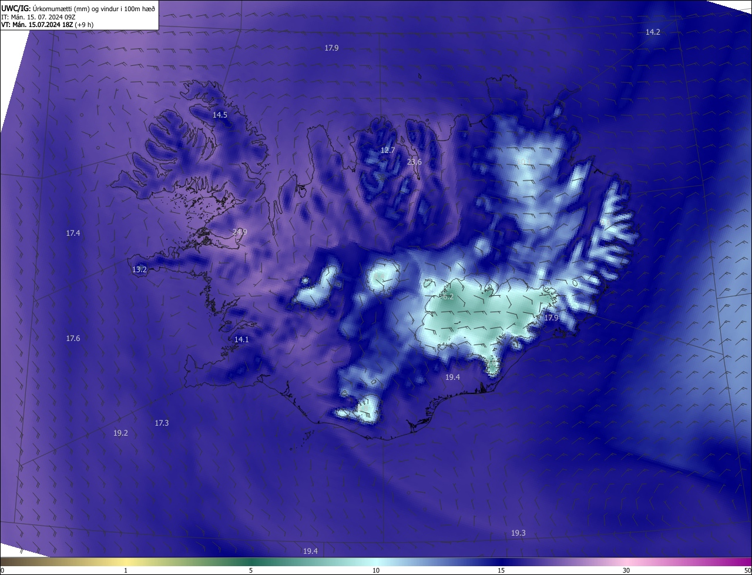Click the 17.4 value label

tap(73, 233)
